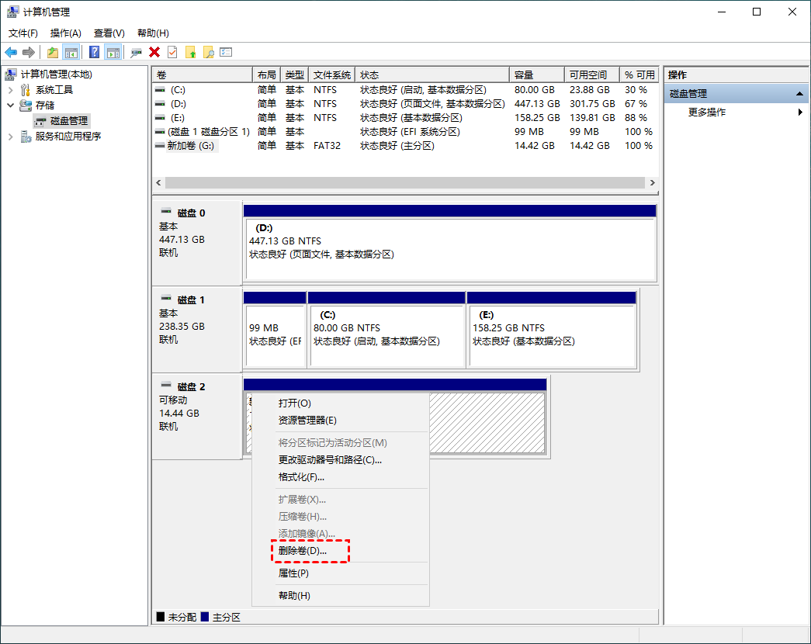
Task: Sort by the 容量 column header
Action: click(x=536, y=75)
